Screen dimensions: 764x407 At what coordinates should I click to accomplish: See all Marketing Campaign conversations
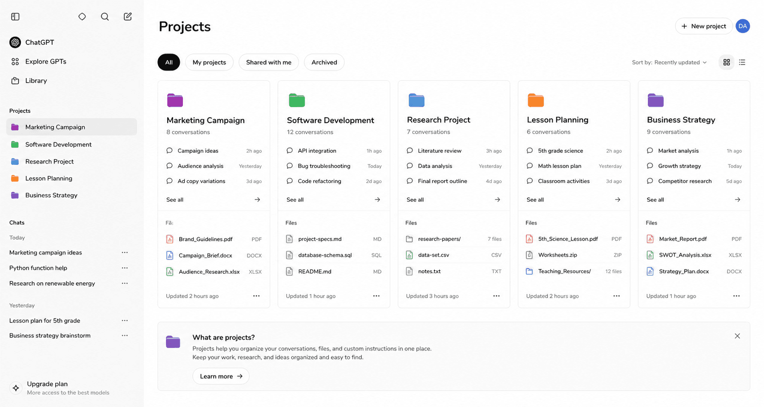[x=214, y=200]
